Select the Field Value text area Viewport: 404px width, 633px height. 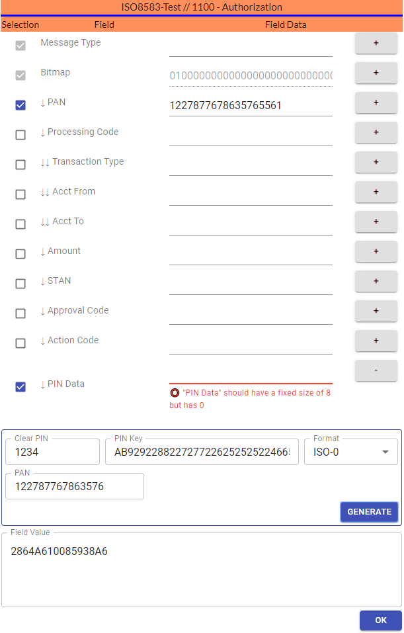tap(202, 570)
